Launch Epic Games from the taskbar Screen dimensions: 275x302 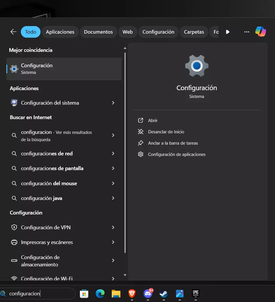tap(196, 294)
